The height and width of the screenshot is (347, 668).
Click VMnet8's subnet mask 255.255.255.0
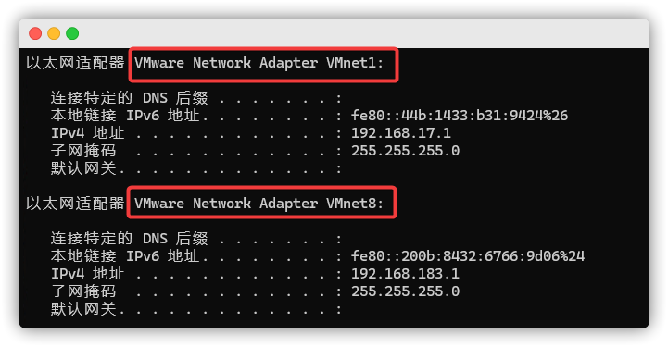pos(405,291)
